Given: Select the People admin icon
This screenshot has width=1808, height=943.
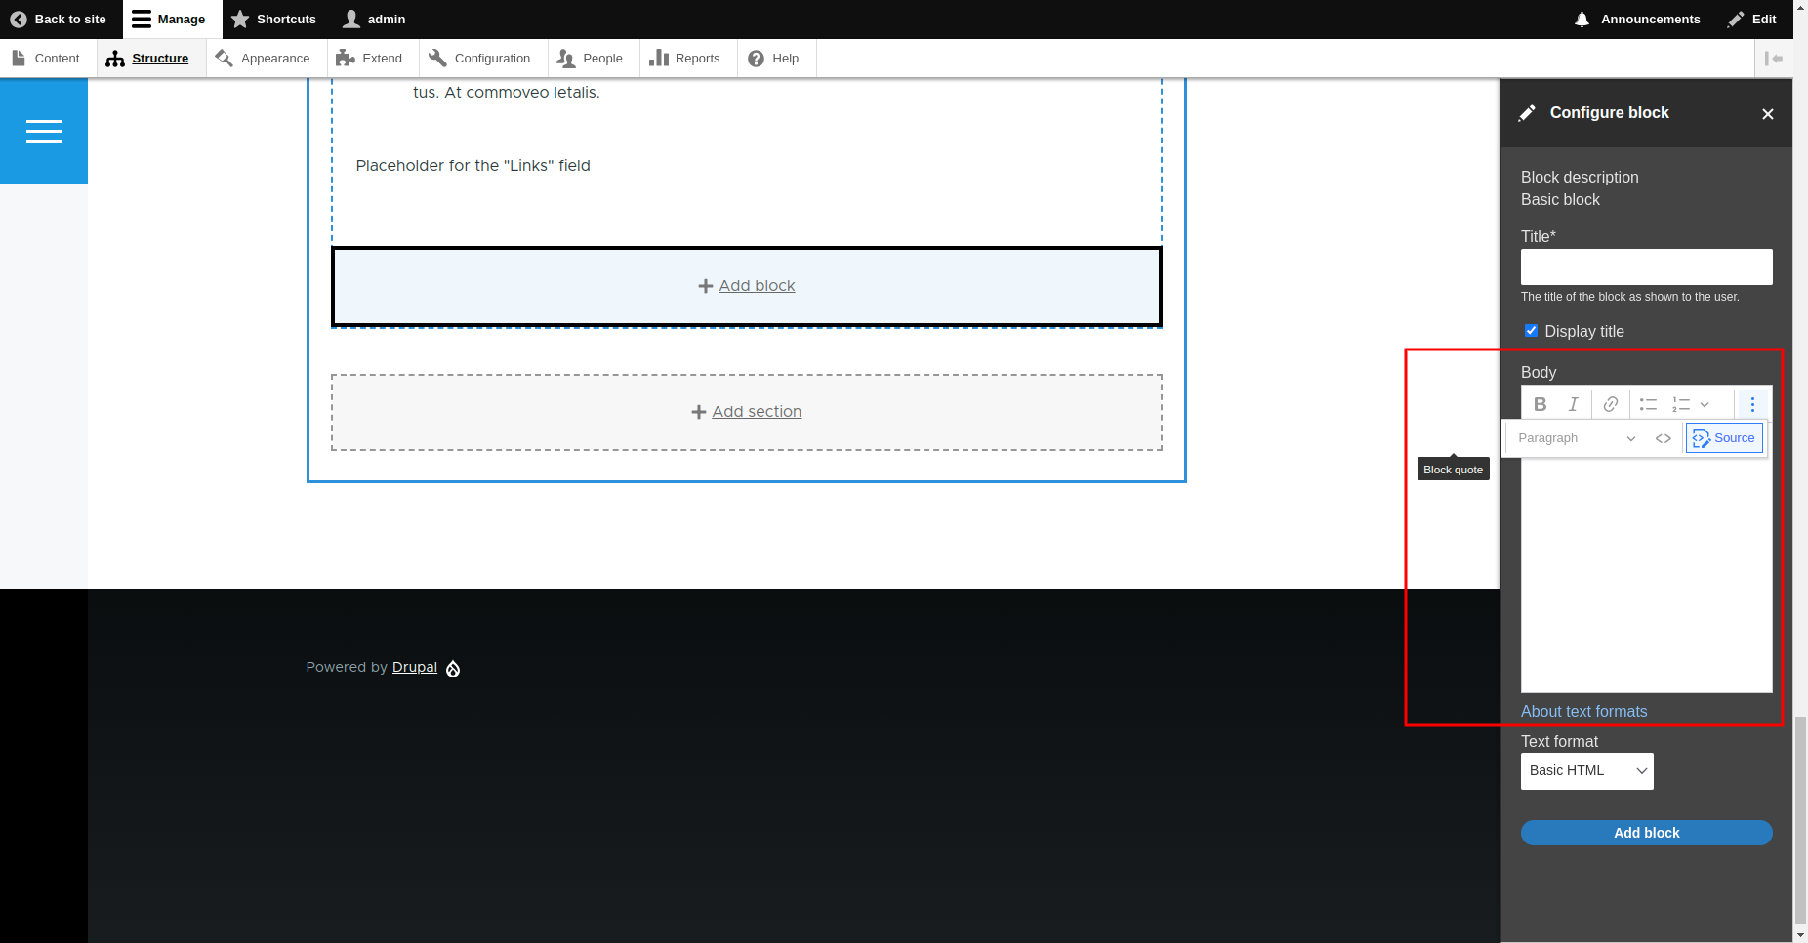Looking at the screenshot, I should [x=566, y=59].
